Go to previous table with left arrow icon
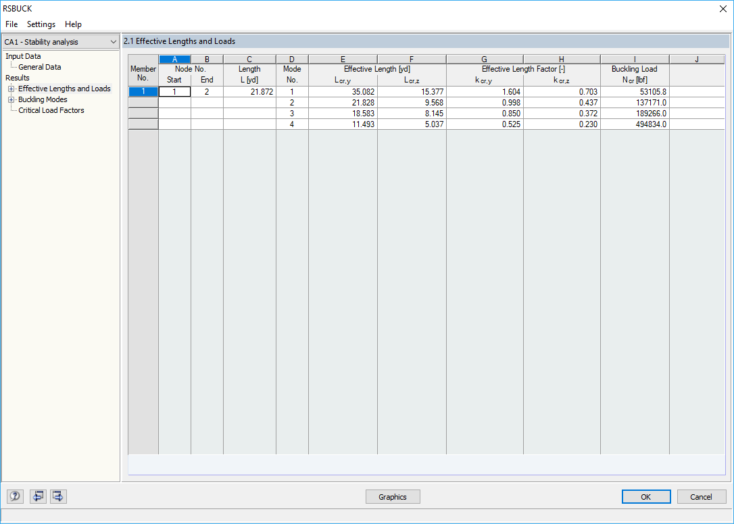 pyautogui.click(x=38, y=496)
